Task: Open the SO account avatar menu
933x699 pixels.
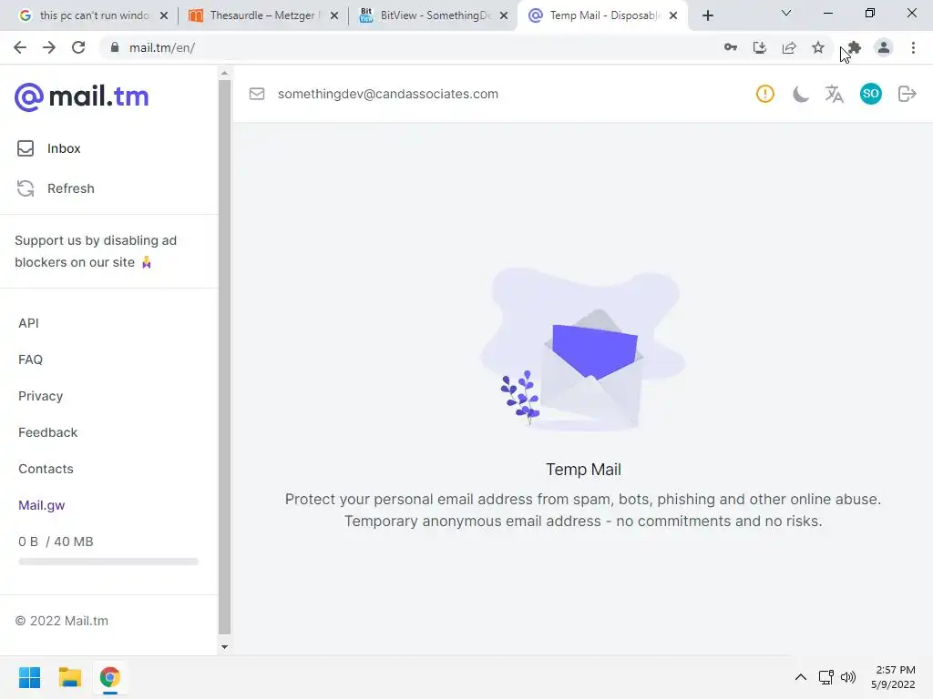Action: pos(870,94)
